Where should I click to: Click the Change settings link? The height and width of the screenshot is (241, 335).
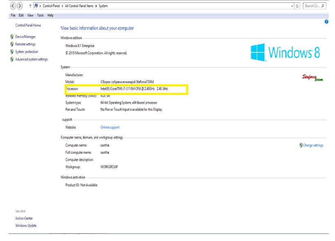click(x=314, y=145)
